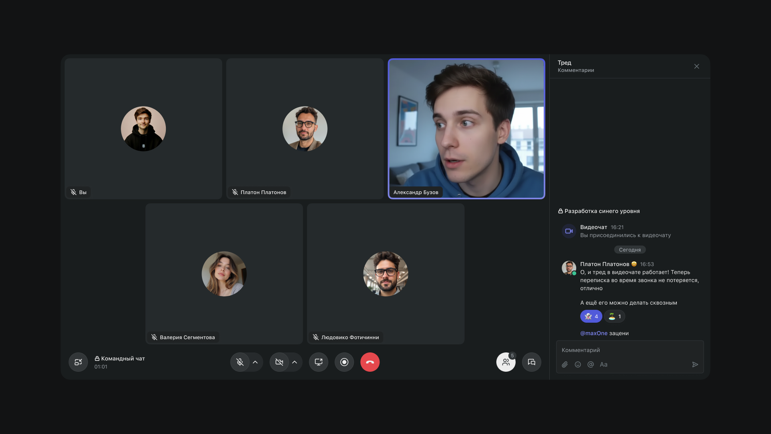Viewport: 771px width, 434px height.
Task: Open emoji picker in comment box
Action: [x=578, y=364]
